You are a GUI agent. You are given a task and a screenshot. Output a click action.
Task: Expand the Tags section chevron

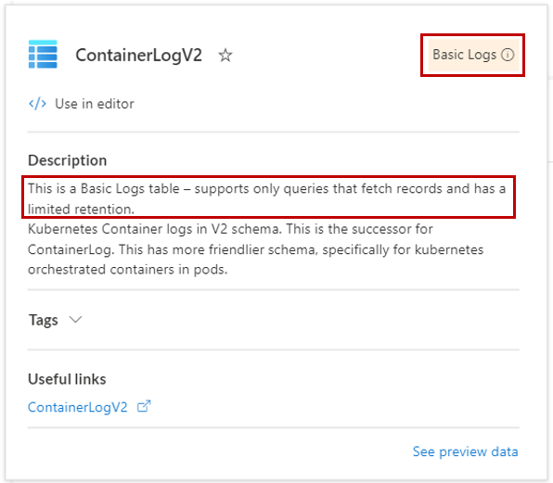pos(75,320)
